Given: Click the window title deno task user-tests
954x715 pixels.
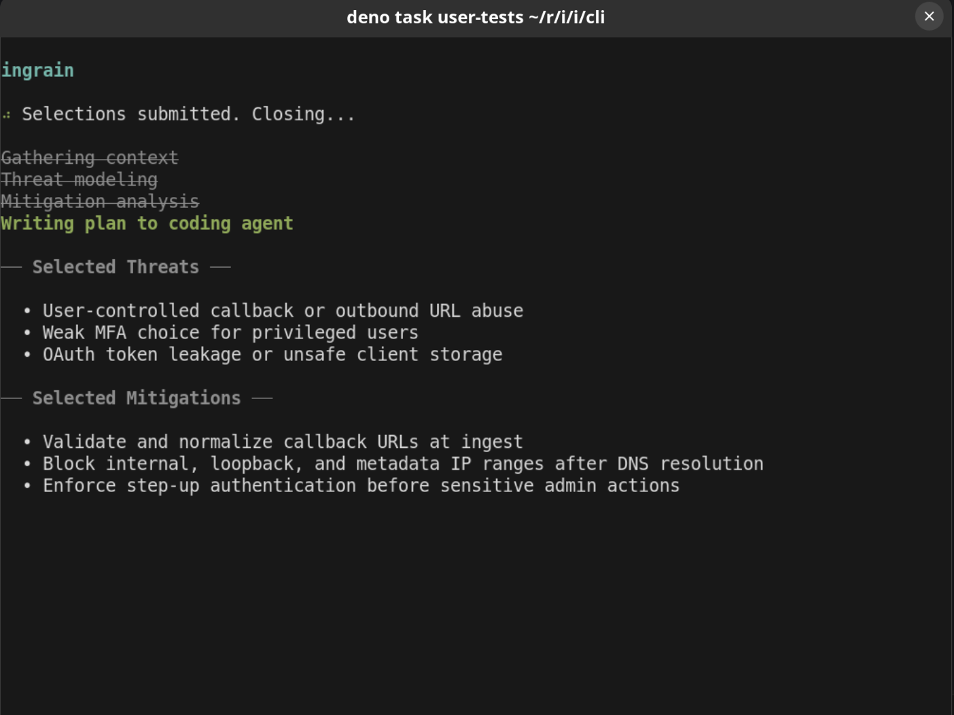Looking at the screenshot, I should (476, 17).
